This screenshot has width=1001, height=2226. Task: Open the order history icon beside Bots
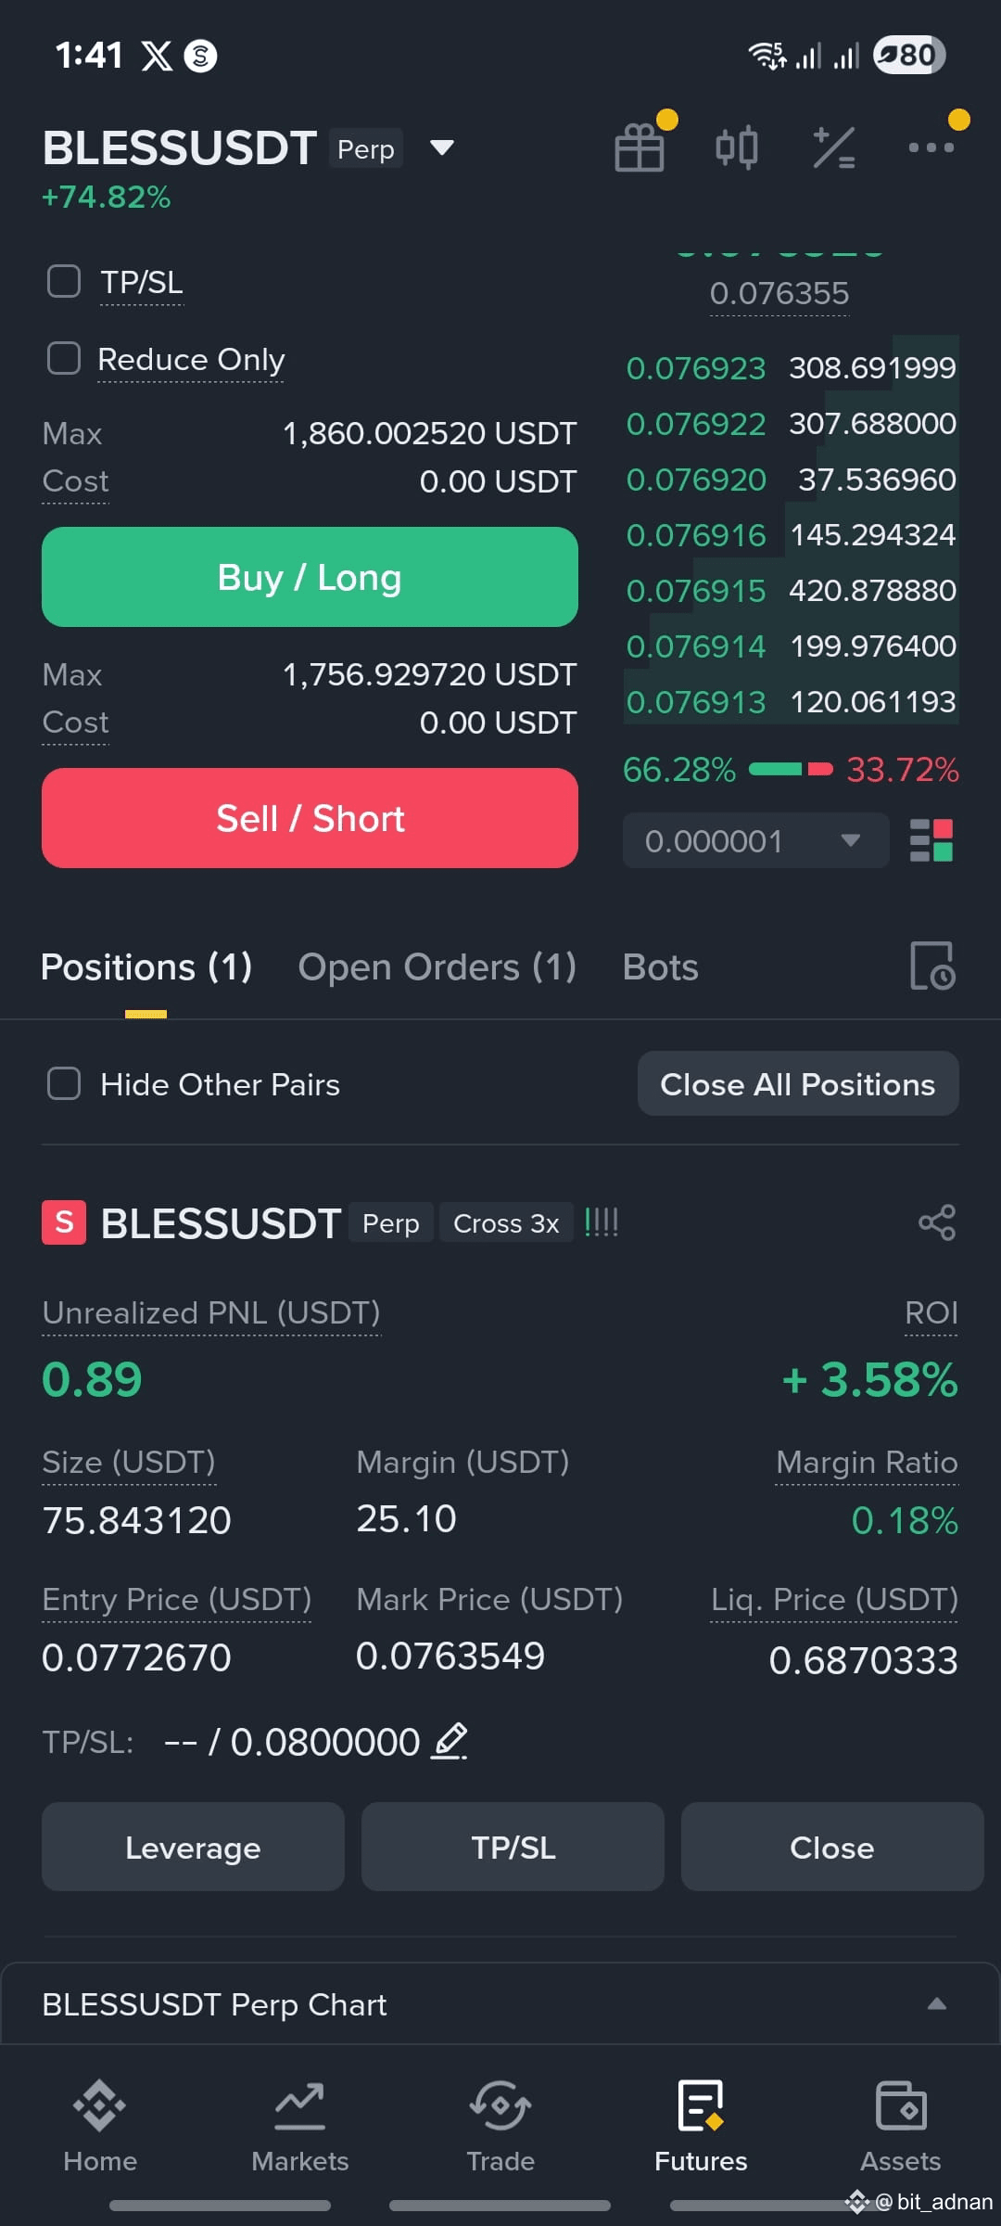tap(932, 966)
